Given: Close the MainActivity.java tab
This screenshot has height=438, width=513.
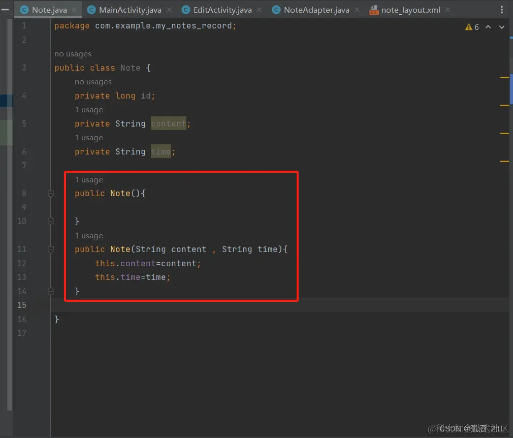Looking at the screenshot, I should (169, 10).
